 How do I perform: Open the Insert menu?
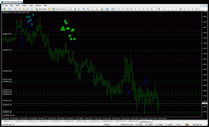click(18, 5)
